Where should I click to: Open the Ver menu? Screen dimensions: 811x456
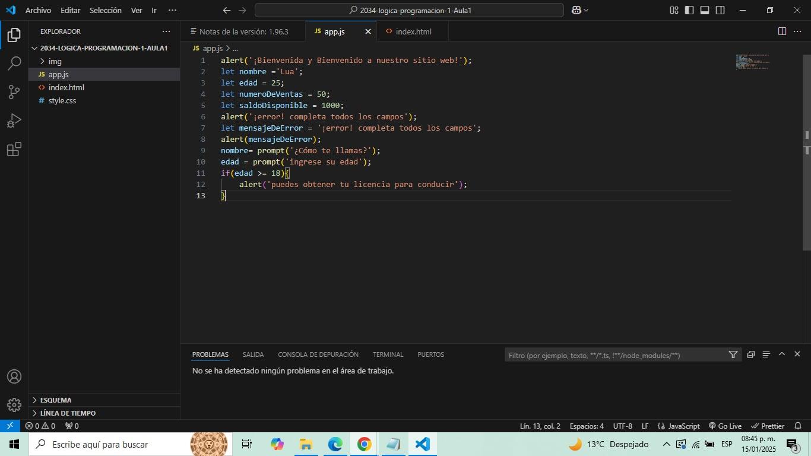[137, 10]
